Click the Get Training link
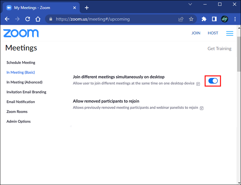 coord(219,48)
